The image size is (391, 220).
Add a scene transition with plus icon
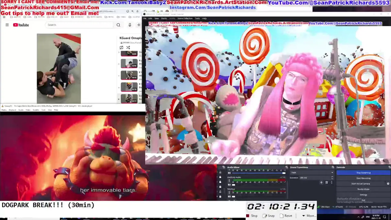[x=321, y=182]
